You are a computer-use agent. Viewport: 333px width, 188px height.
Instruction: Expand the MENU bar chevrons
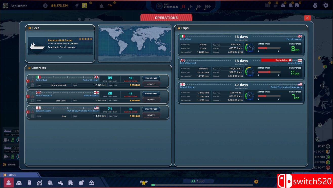click(x=5, y=175)
